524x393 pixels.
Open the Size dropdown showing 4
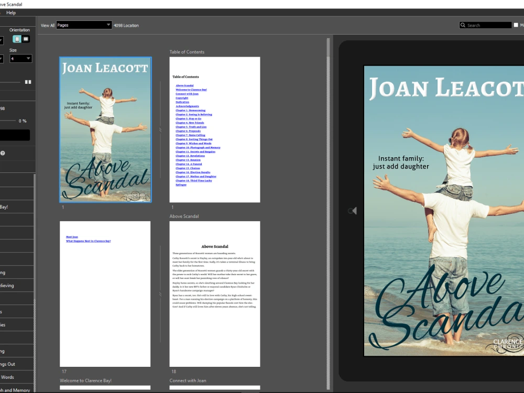tap(20, 59)
